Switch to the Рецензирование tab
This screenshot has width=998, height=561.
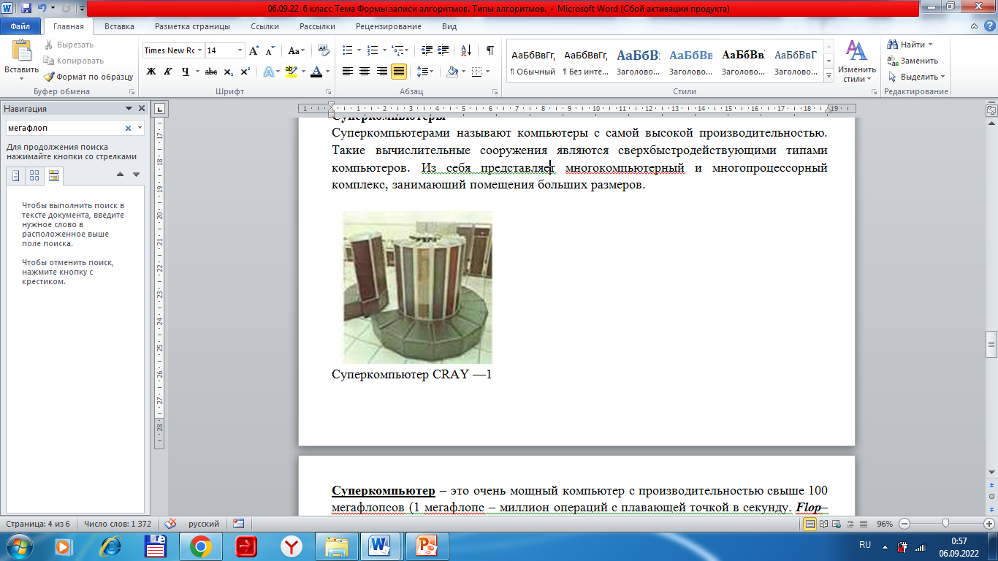coord(389,26)
